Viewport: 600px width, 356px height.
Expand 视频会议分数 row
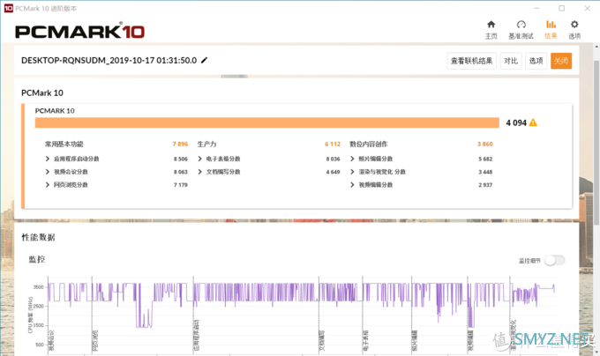coord(48,172)
